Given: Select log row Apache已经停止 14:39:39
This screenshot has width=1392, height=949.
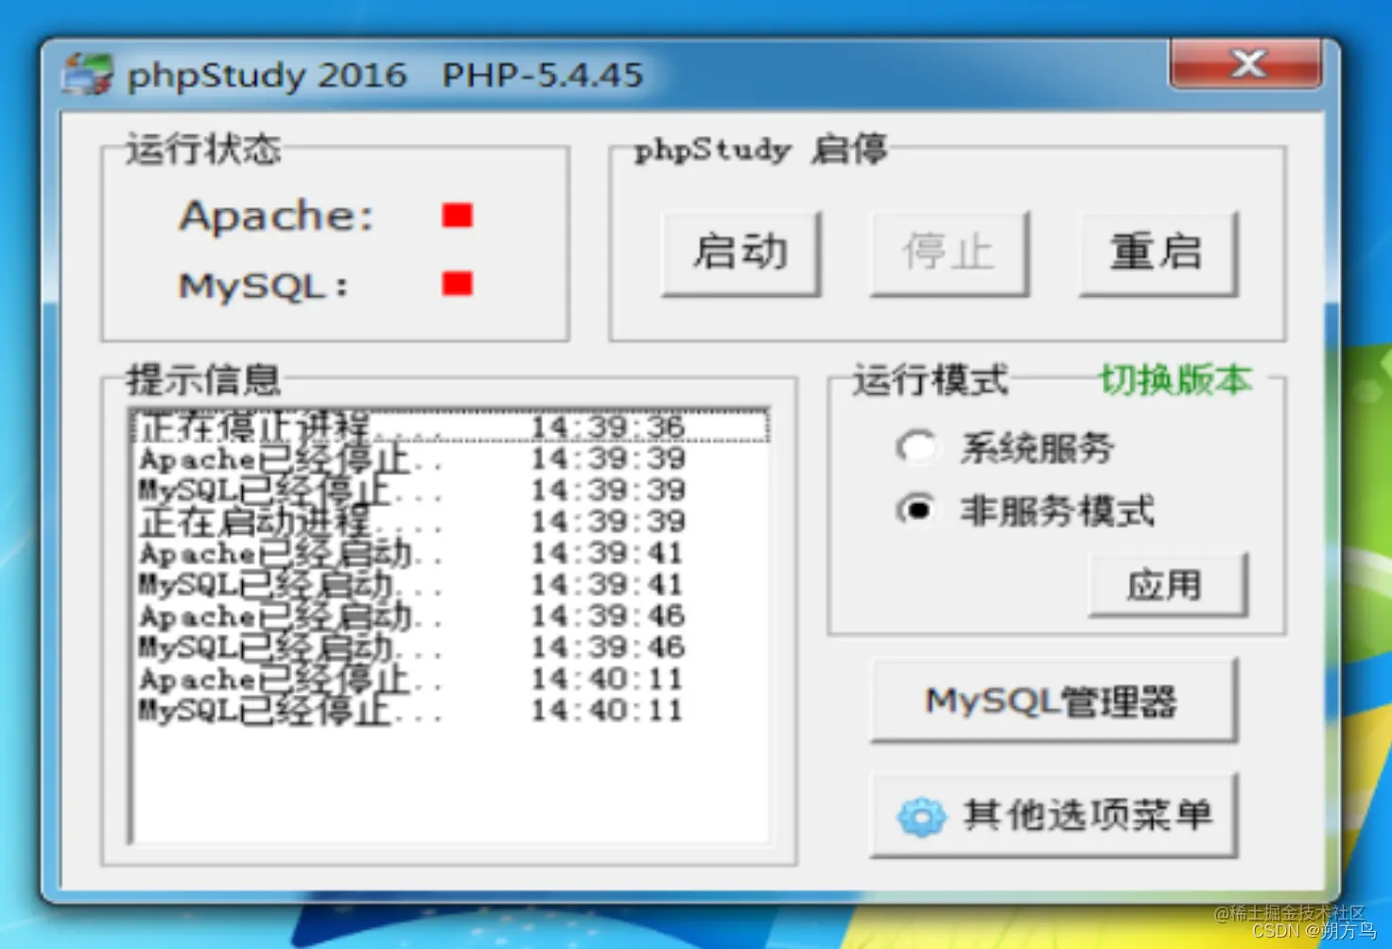Looking at the screenshot, I should tap(450, 458).
